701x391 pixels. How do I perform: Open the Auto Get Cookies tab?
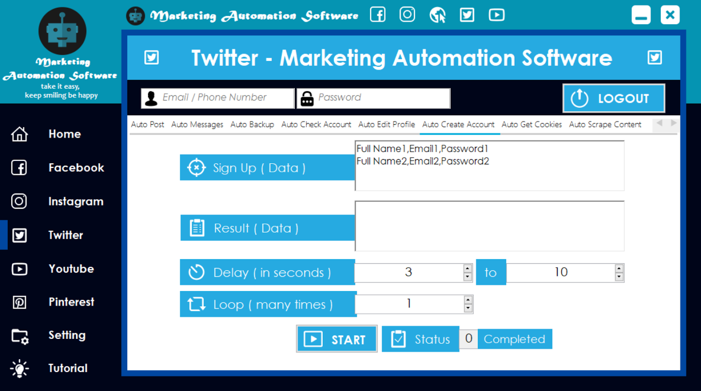click(x=531, y=125)
